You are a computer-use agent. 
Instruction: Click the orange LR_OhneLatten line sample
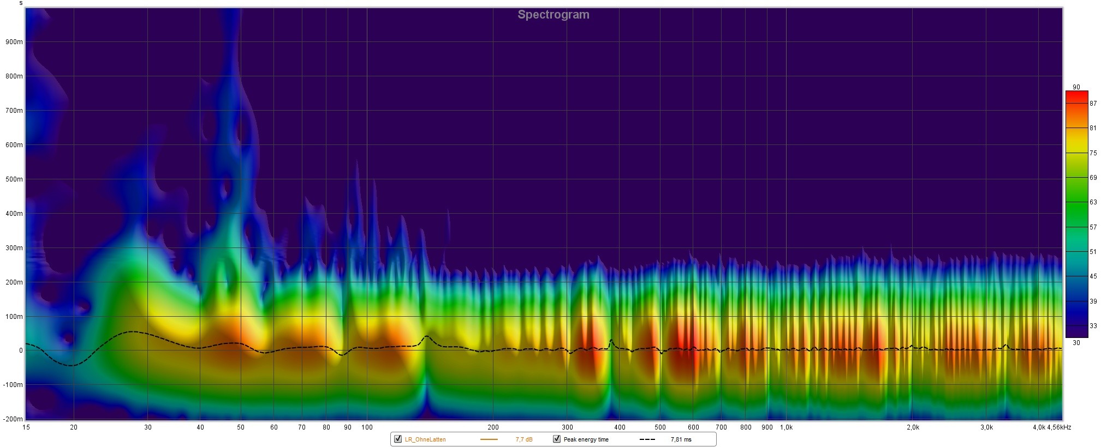489,439
